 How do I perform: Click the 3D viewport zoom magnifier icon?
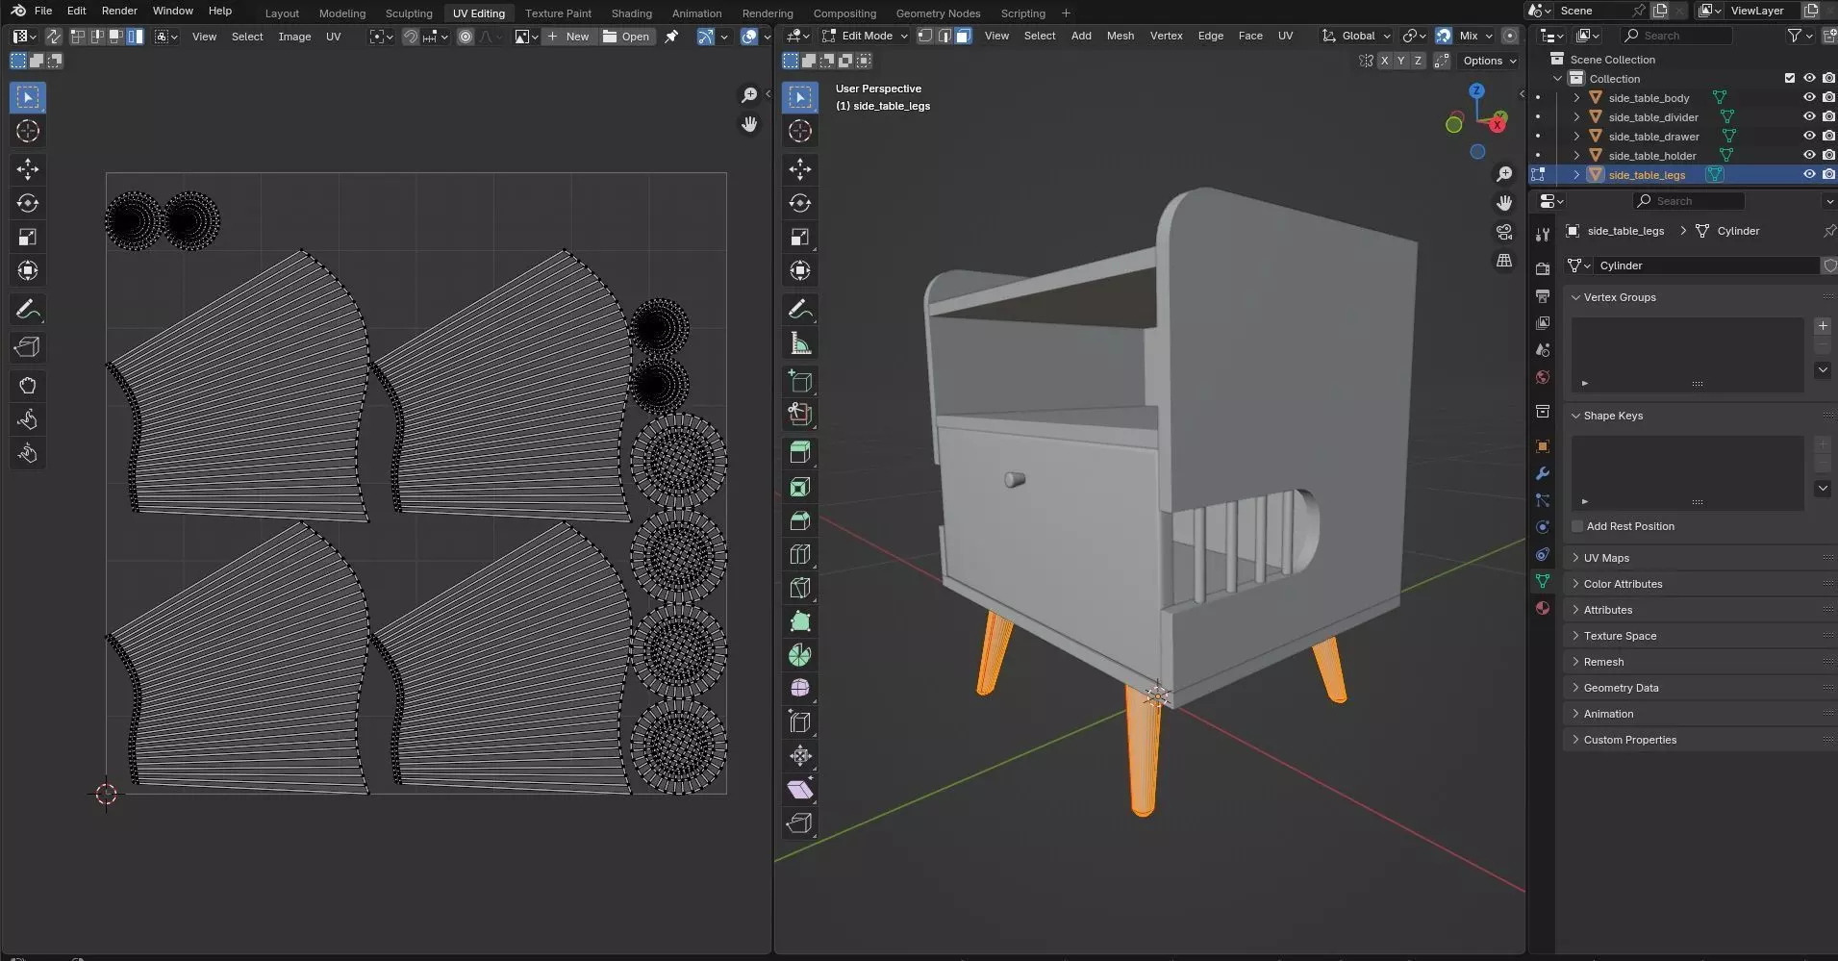click(x=1504, y=174)
